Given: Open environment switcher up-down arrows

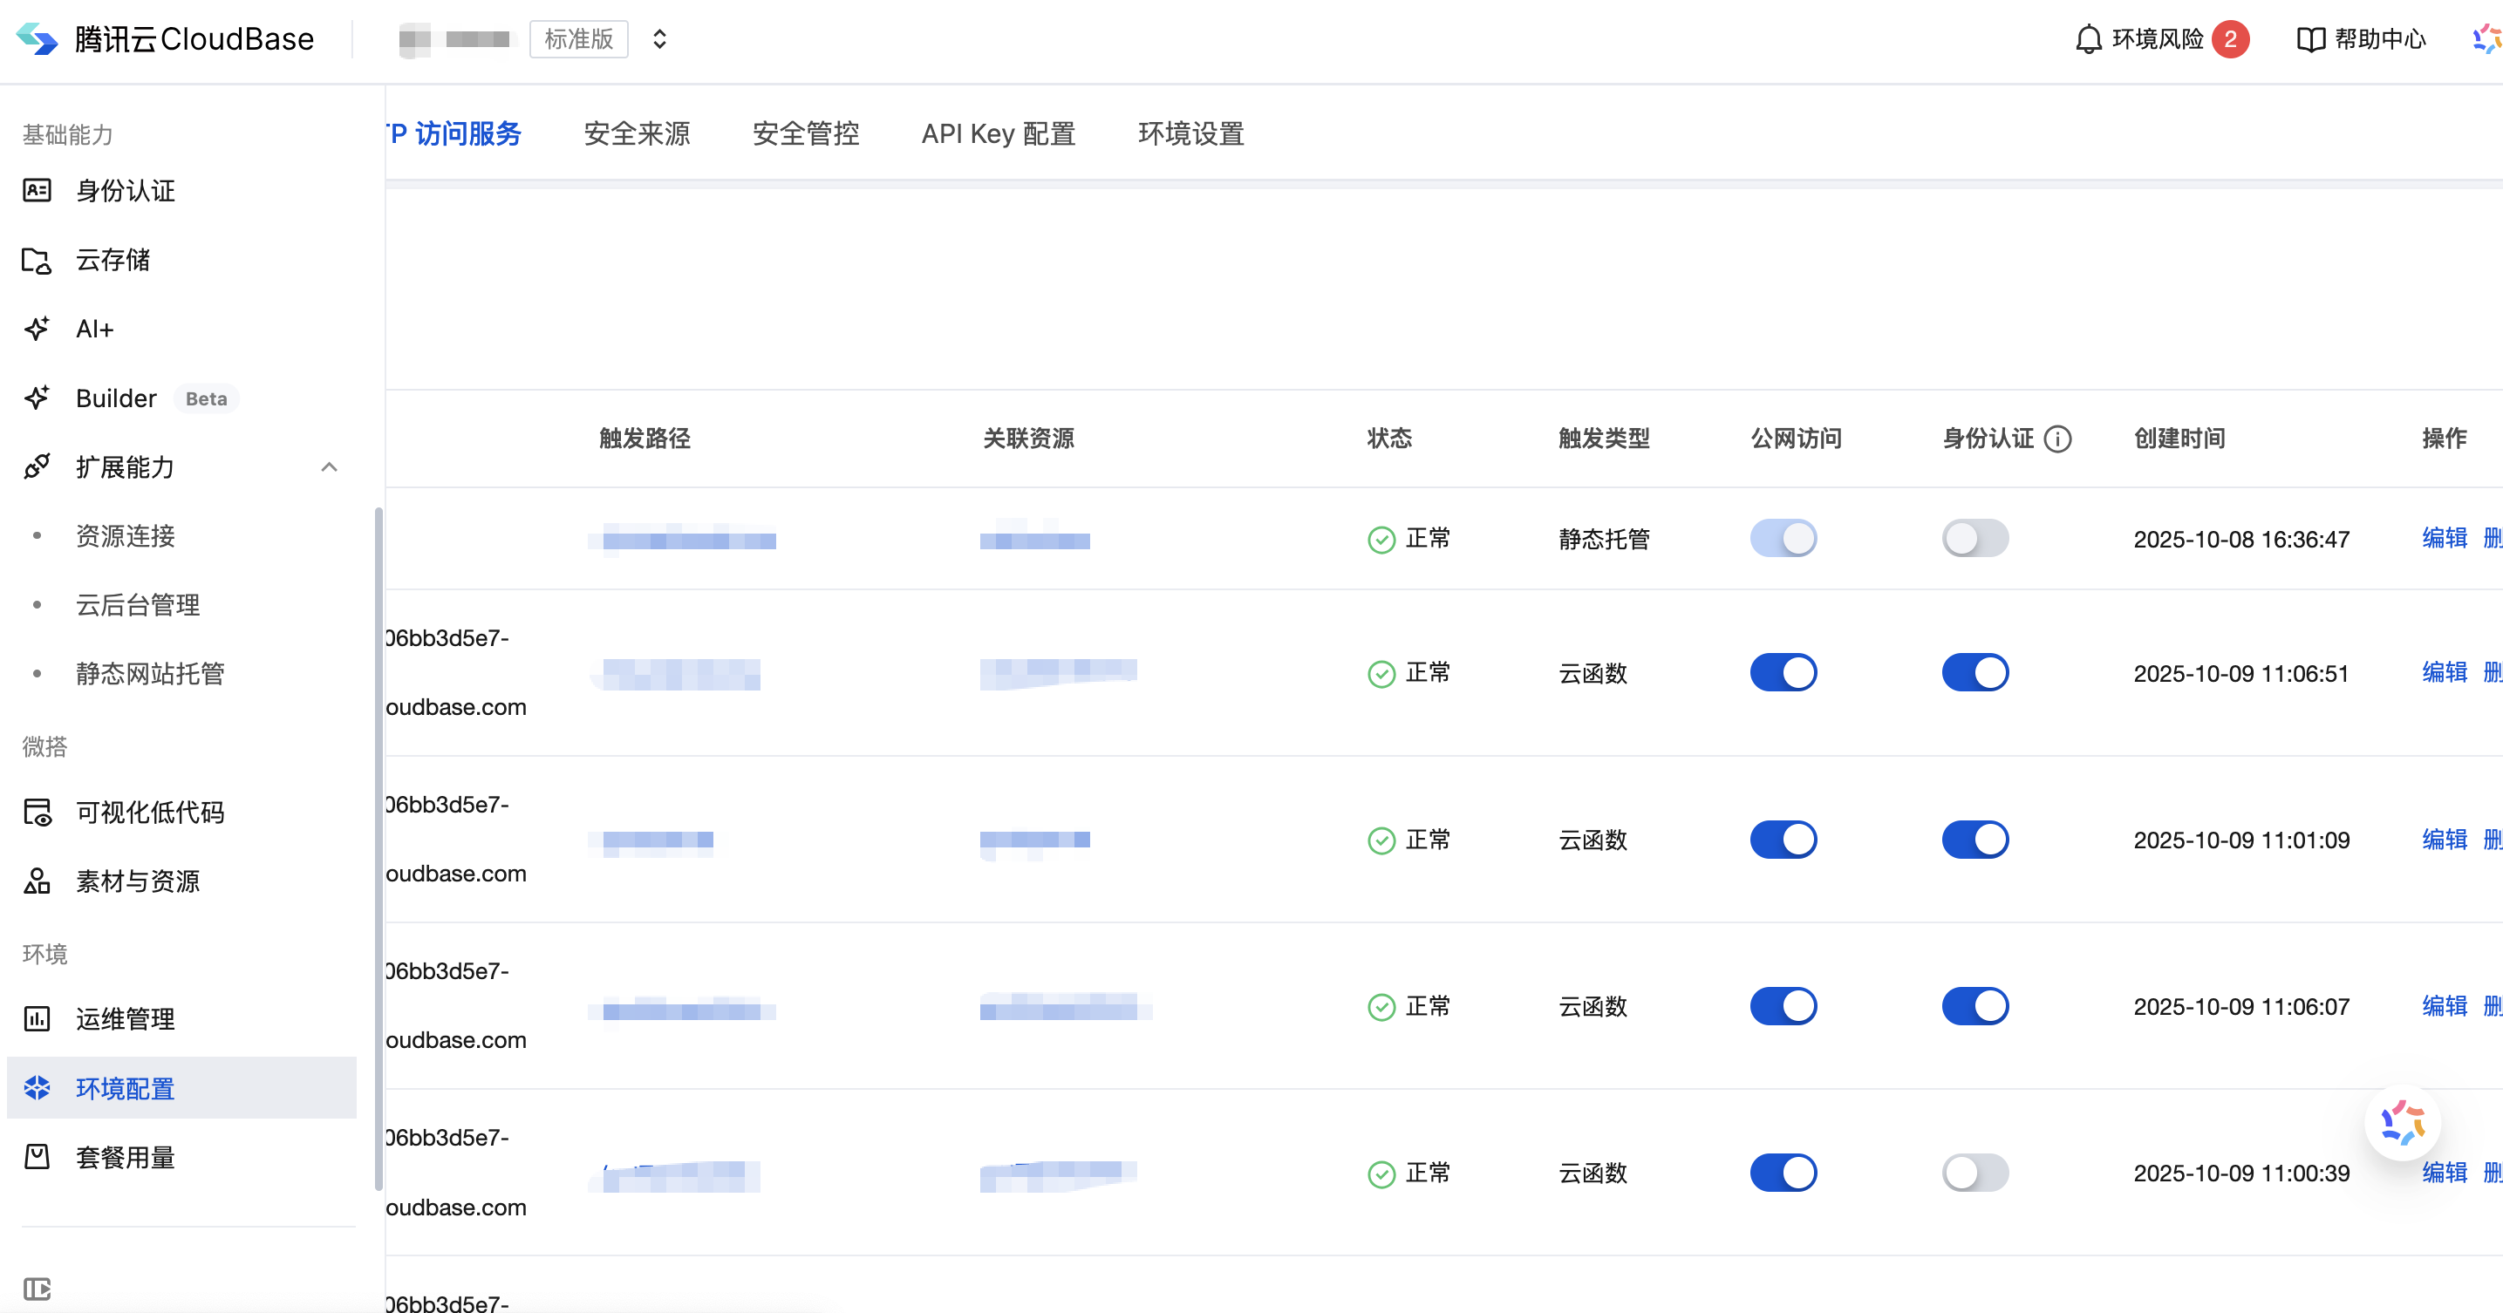Looking at the screenshot, I should click(x=659, y=39).
